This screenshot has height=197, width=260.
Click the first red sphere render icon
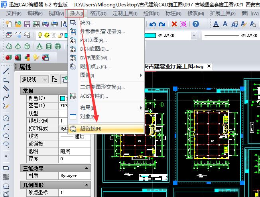(x=8, y=57)
